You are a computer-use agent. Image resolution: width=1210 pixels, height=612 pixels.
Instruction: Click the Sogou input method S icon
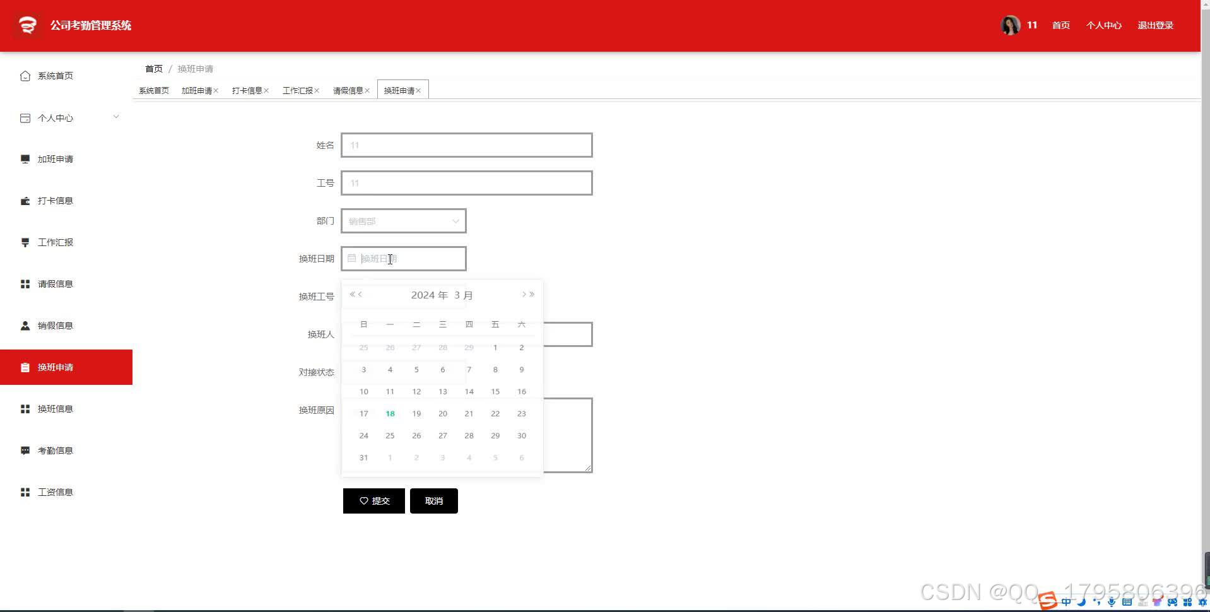tap(1048, 601)
